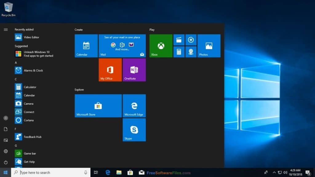Open Documents from the Start sidebar
315x177 pixels.
pos(6,129)
